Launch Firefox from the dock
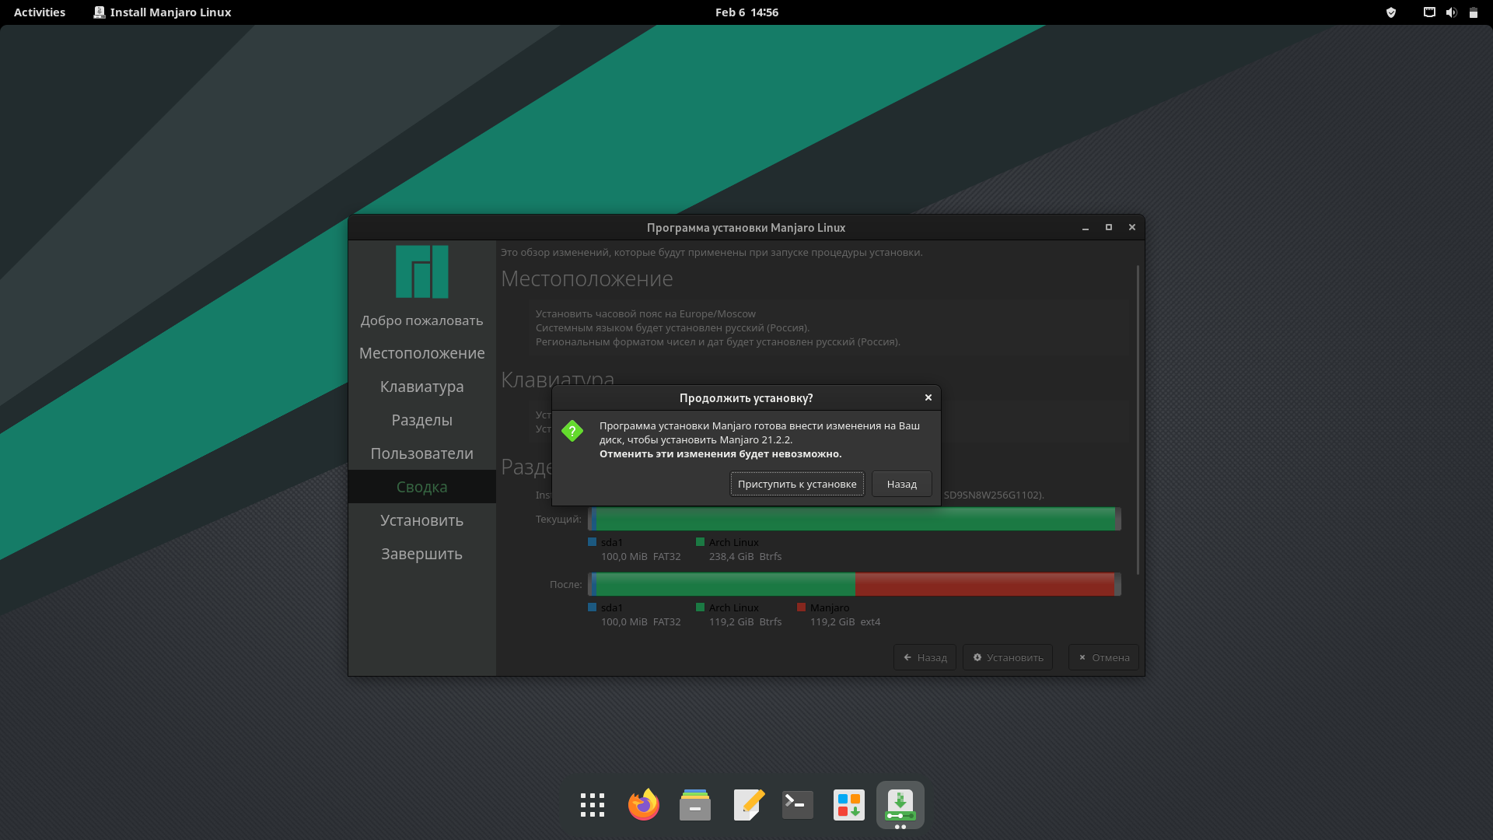Screen dimensions: 1493x840 (x=644, y=805)
